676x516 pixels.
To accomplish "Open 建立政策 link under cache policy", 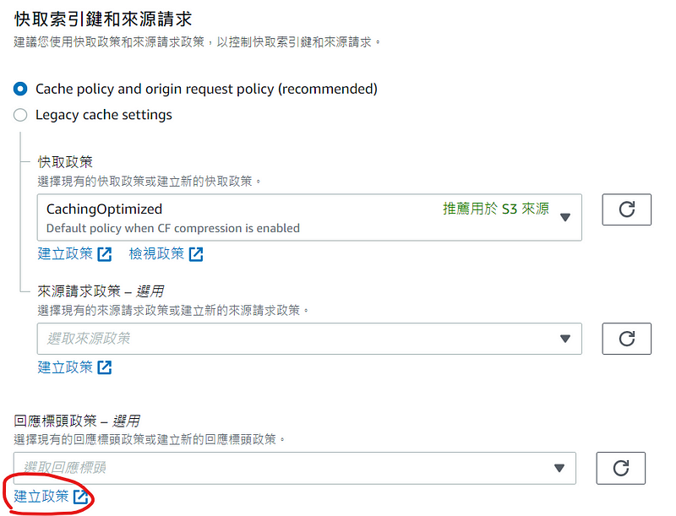I will [65, 253].
